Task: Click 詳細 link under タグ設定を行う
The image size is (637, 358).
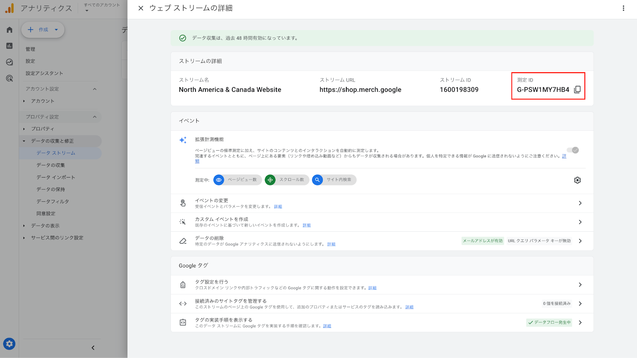Action: click(x=372, y=288)
